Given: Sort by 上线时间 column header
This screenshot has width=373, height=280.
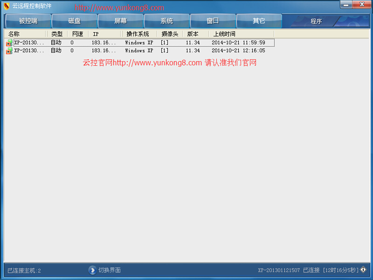Looking at the screenshot, I should pos(242,34).
